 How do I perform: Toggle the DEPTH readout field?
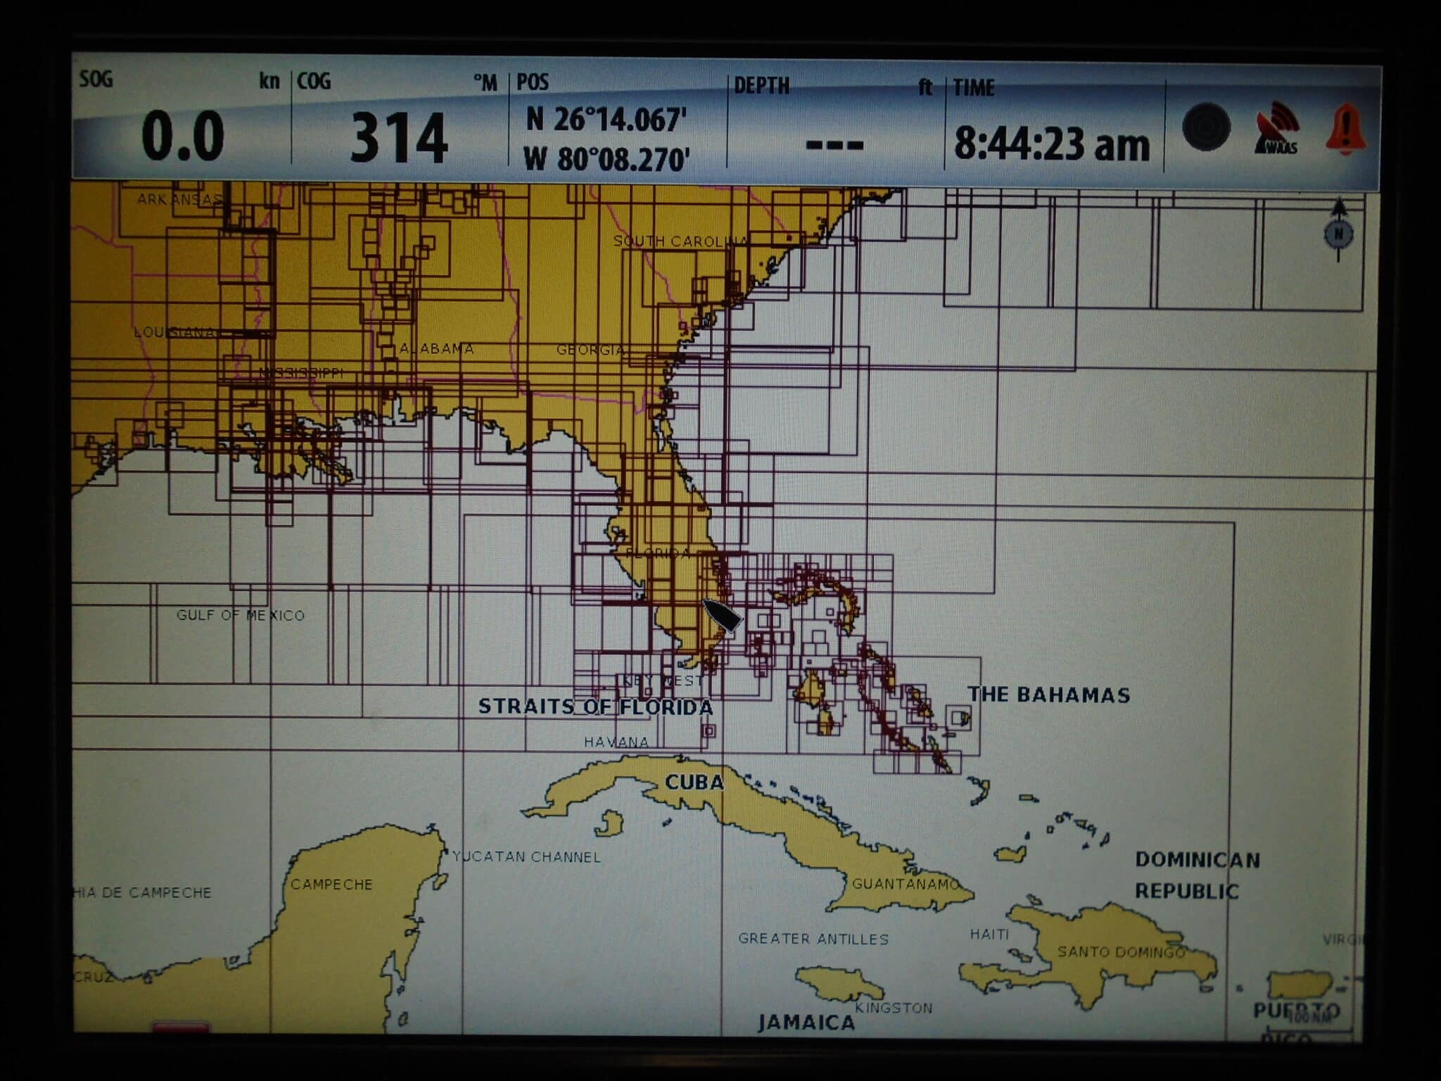pyautogui.click(x=837, y=127)
